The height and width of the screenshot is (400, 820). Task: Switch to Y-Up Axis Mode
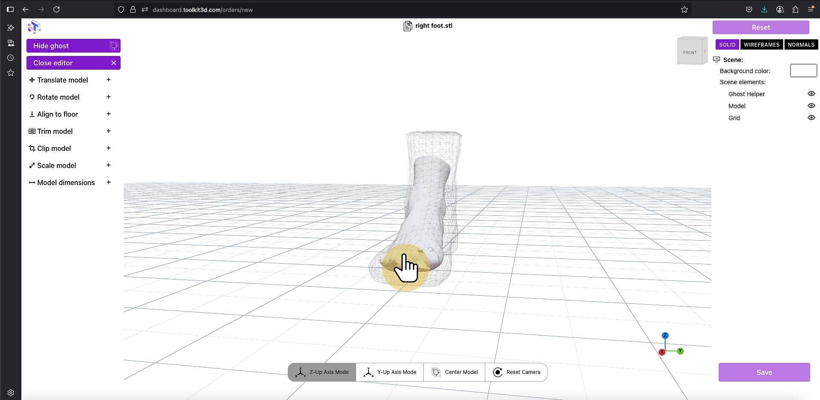pyautogui.click(x=389, y=372)
